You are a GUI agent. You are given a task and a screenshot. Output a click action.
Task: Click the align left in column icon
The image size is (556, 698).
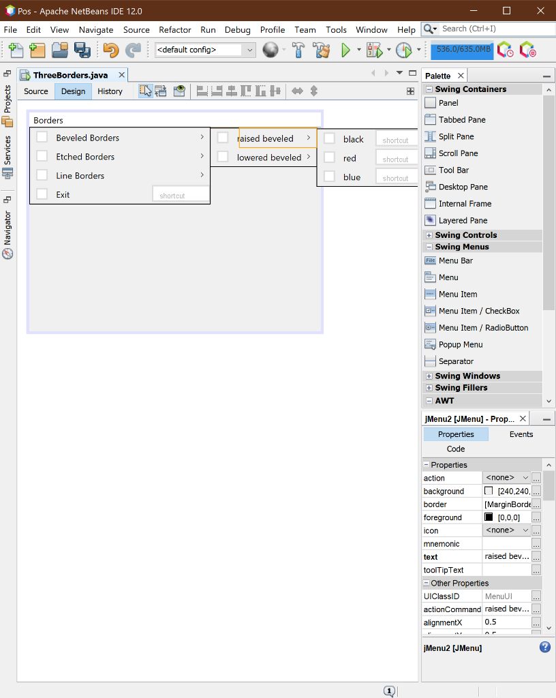(202, 91)
